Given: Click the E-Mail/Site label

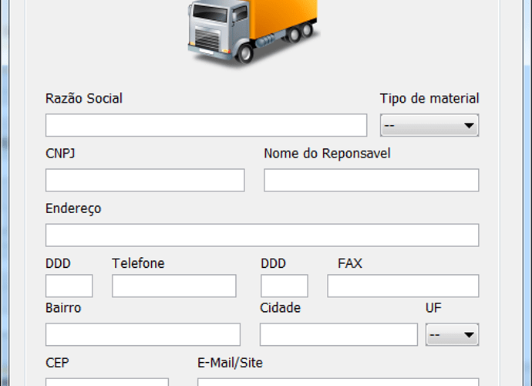Looking at the screenshot, I should point(230,363).
